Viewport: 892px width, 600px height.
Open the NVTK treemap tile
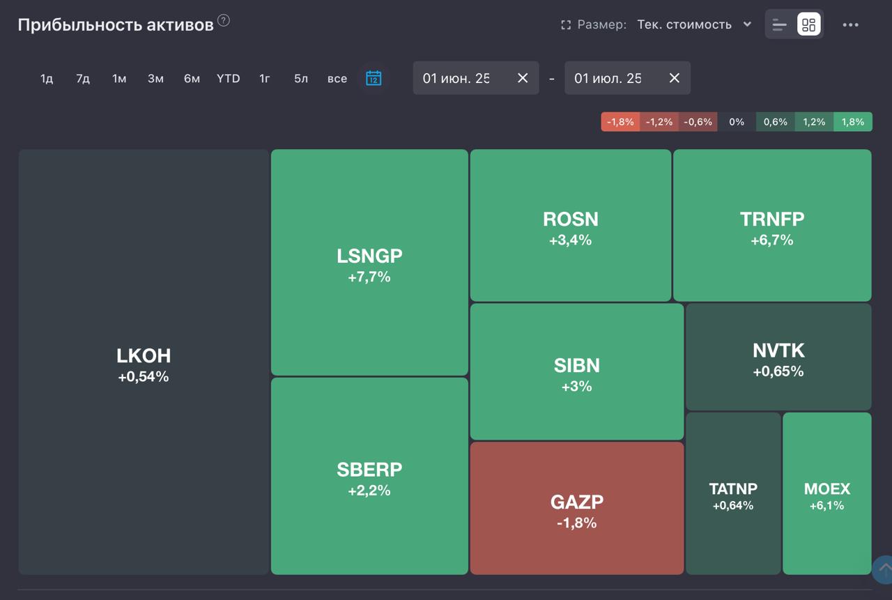(778, 357)
